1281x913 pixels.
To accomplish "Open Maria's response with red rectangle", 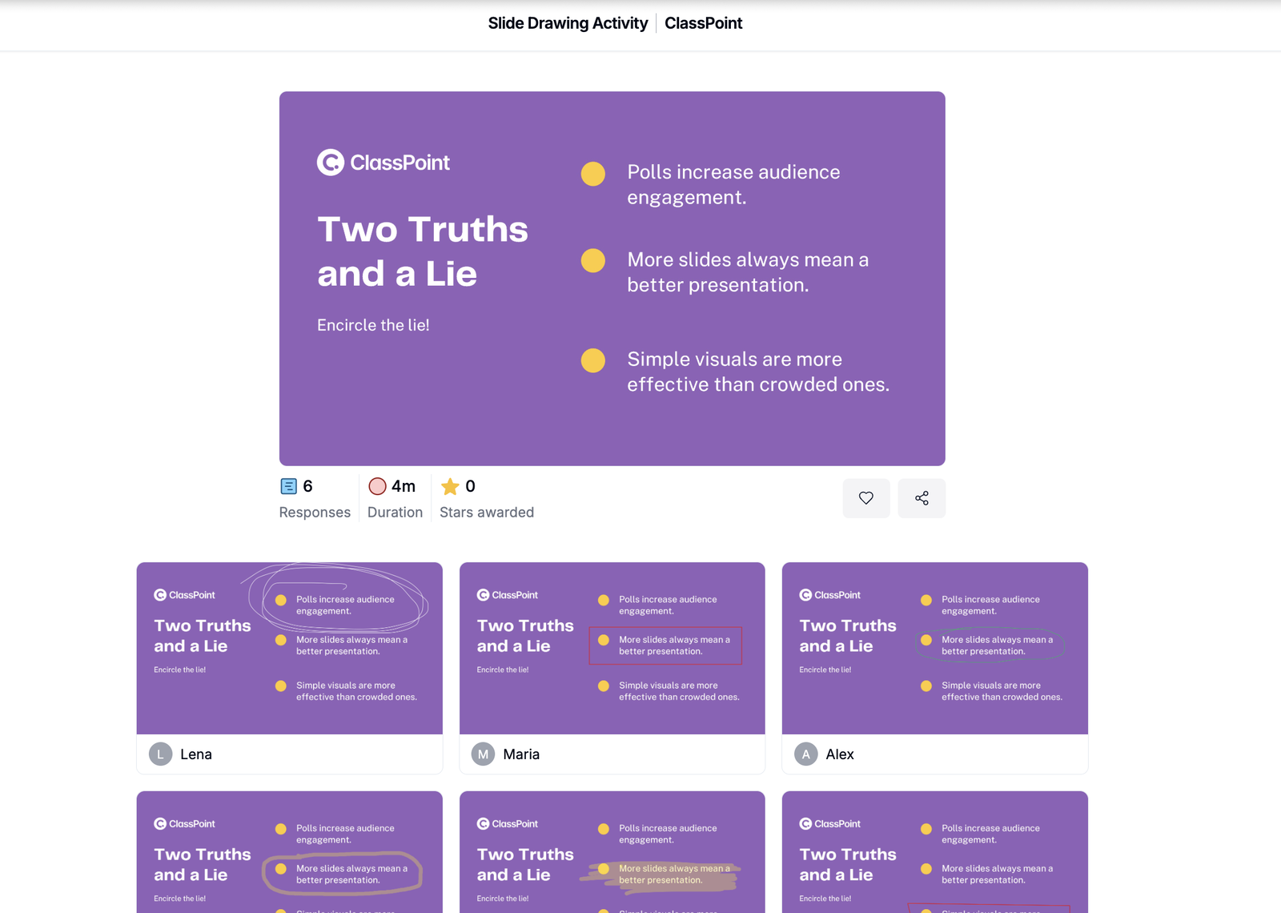I will (612, 648).
